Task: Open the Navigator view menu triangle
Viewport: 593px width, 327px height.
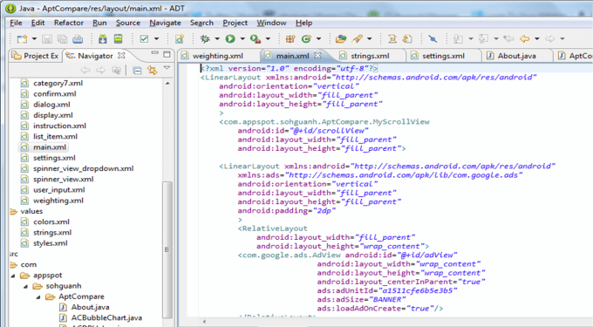Action: point(167,68)
